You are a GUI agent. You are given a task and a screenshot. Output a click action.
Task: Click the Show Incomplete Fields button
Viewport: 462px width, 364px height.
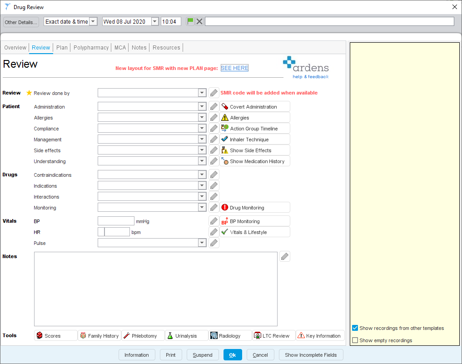point(311,355)
